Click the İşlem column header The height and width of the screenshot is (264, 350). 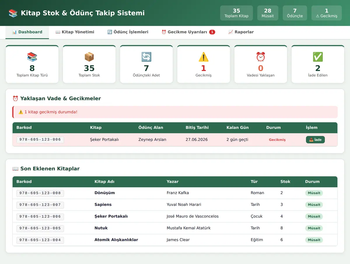[x=311, y=127]
